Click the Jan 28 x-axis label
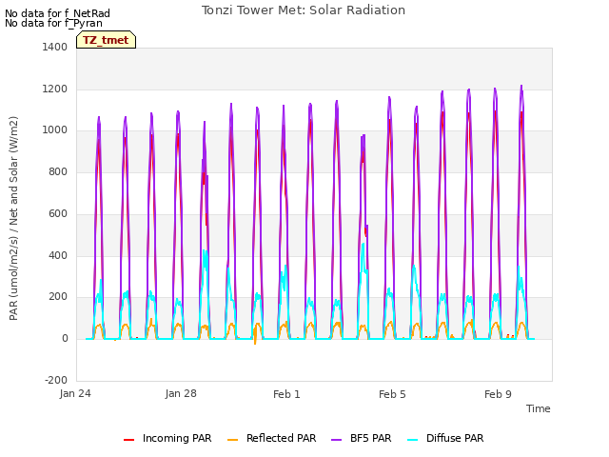The width and height of the screenshot is (609, 457). pos(181,393)
